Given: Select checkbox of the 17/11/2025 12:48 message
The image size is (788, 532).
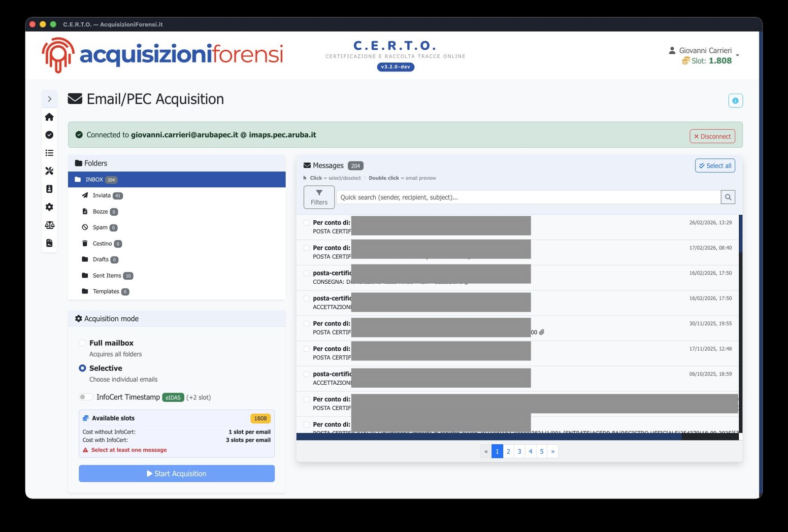Looking at the screenshot, I should coord(306,349).
